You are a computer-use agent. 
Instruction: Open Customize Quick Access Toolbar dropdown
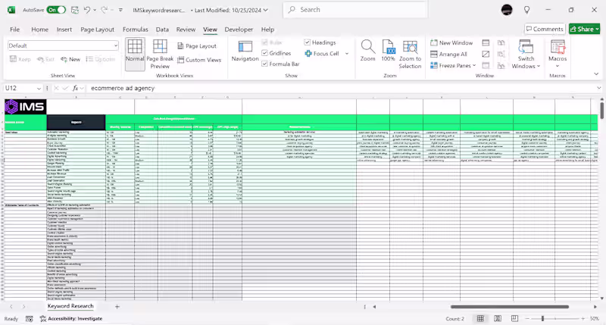click(x=120, y=10)
